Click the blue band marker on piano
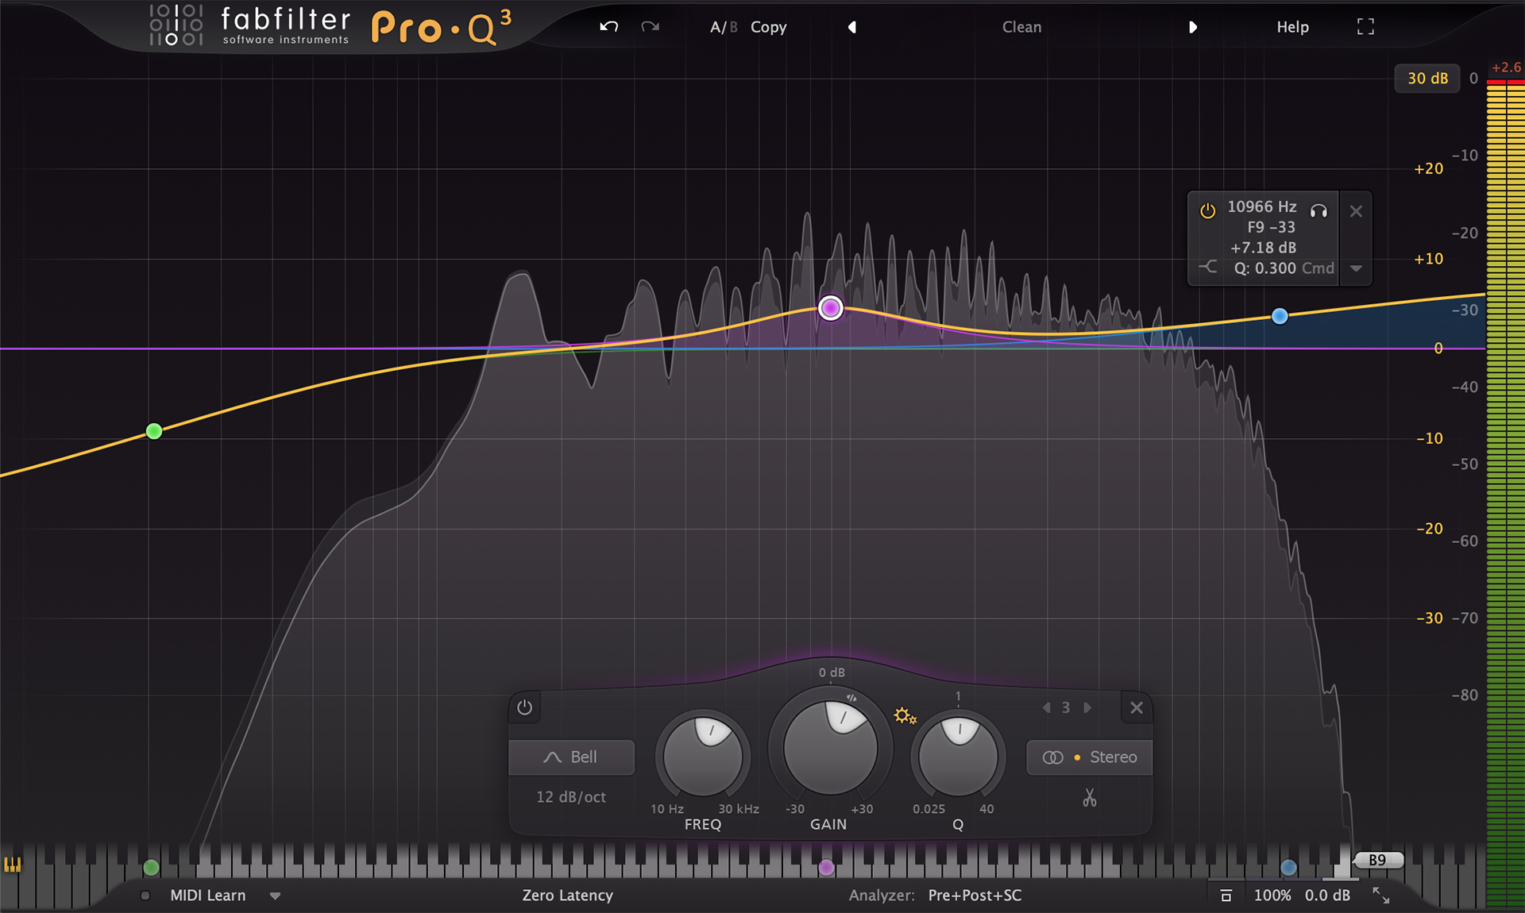This screenshot has height=913, width=1525. tap(1288, 868)
